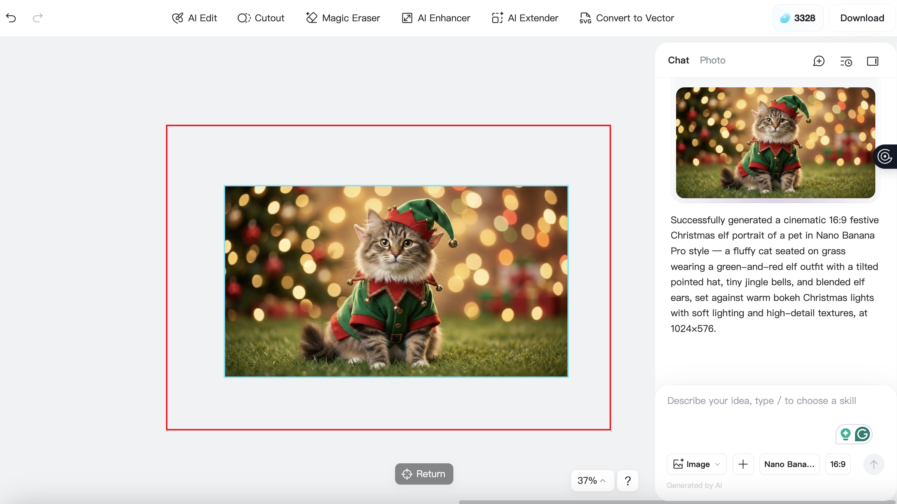Image resolution: width=897 pixels, height=504 pixels.
Task: Click the generated cat thumbnail in chat
Action: (776, 143)
